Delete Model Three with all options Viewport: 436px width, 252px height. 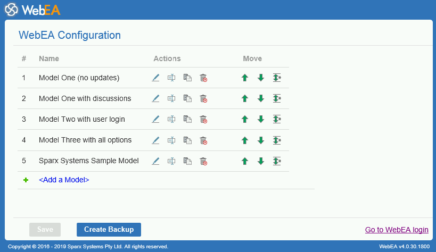click(x=203, y=140)
